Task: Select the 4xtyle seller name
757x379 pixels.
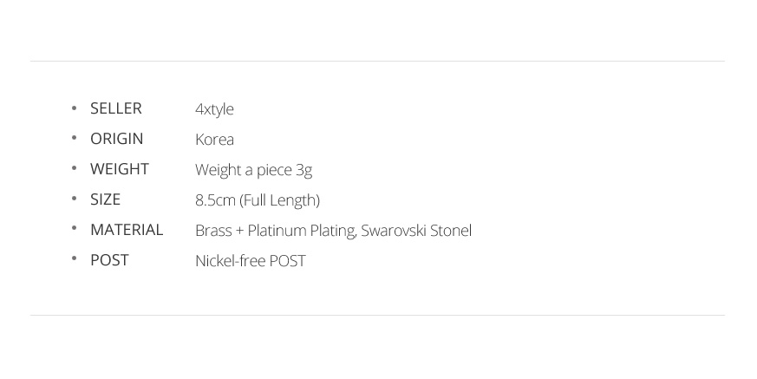Action: click(214, 109)
